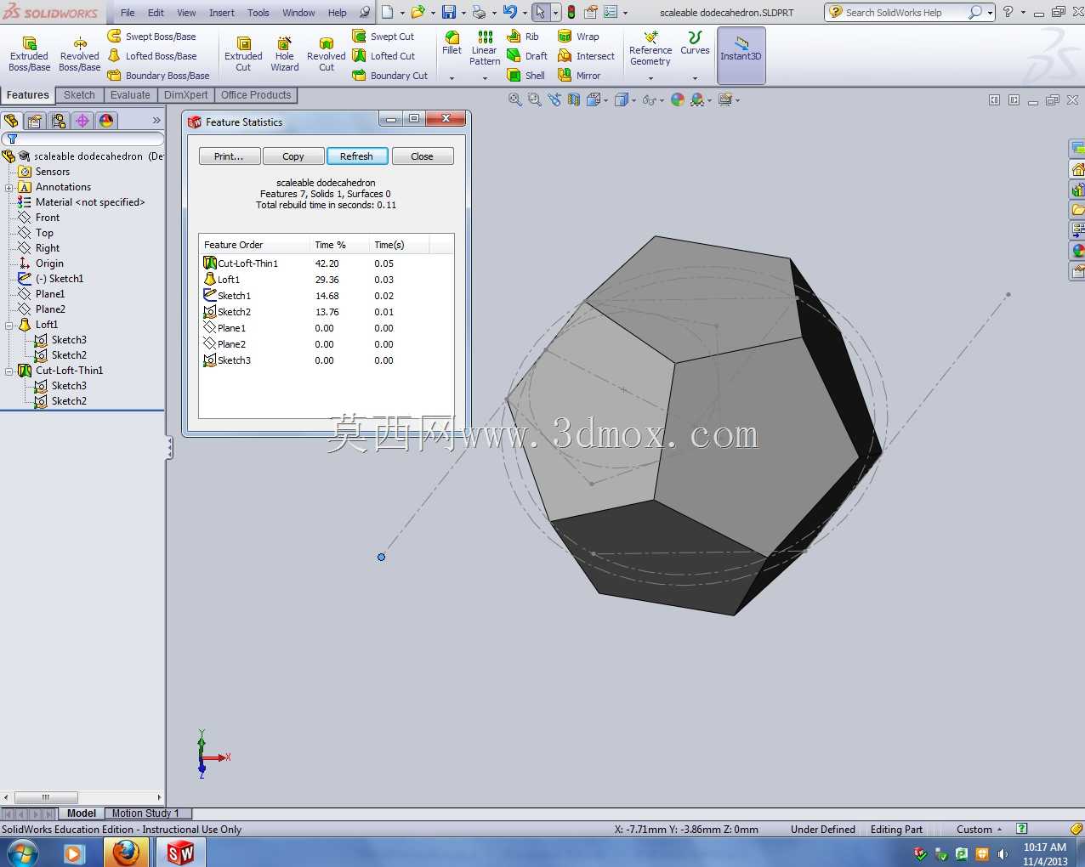Screen dimensions: 1085x867
Task: Sort by Time % column header
Action: (339, 245)
